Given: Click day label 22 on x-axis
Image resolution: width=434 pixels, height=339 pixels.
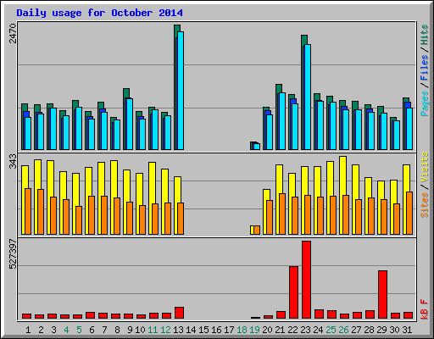Looking at the screenshot, I should point(292,330).
